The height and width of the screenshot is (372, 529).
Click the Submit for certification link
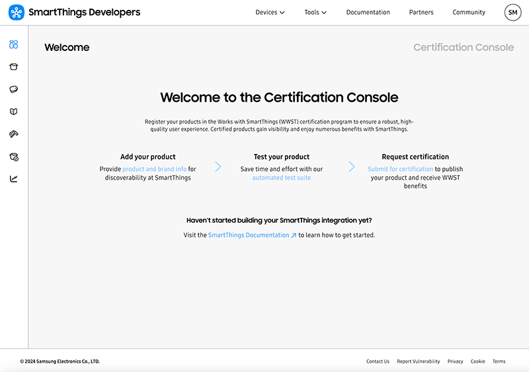pos(401,169)
